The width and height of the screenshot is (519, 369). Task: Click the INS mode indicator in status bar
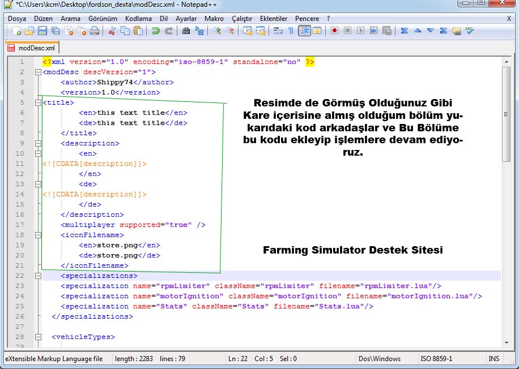pos(494,359)
